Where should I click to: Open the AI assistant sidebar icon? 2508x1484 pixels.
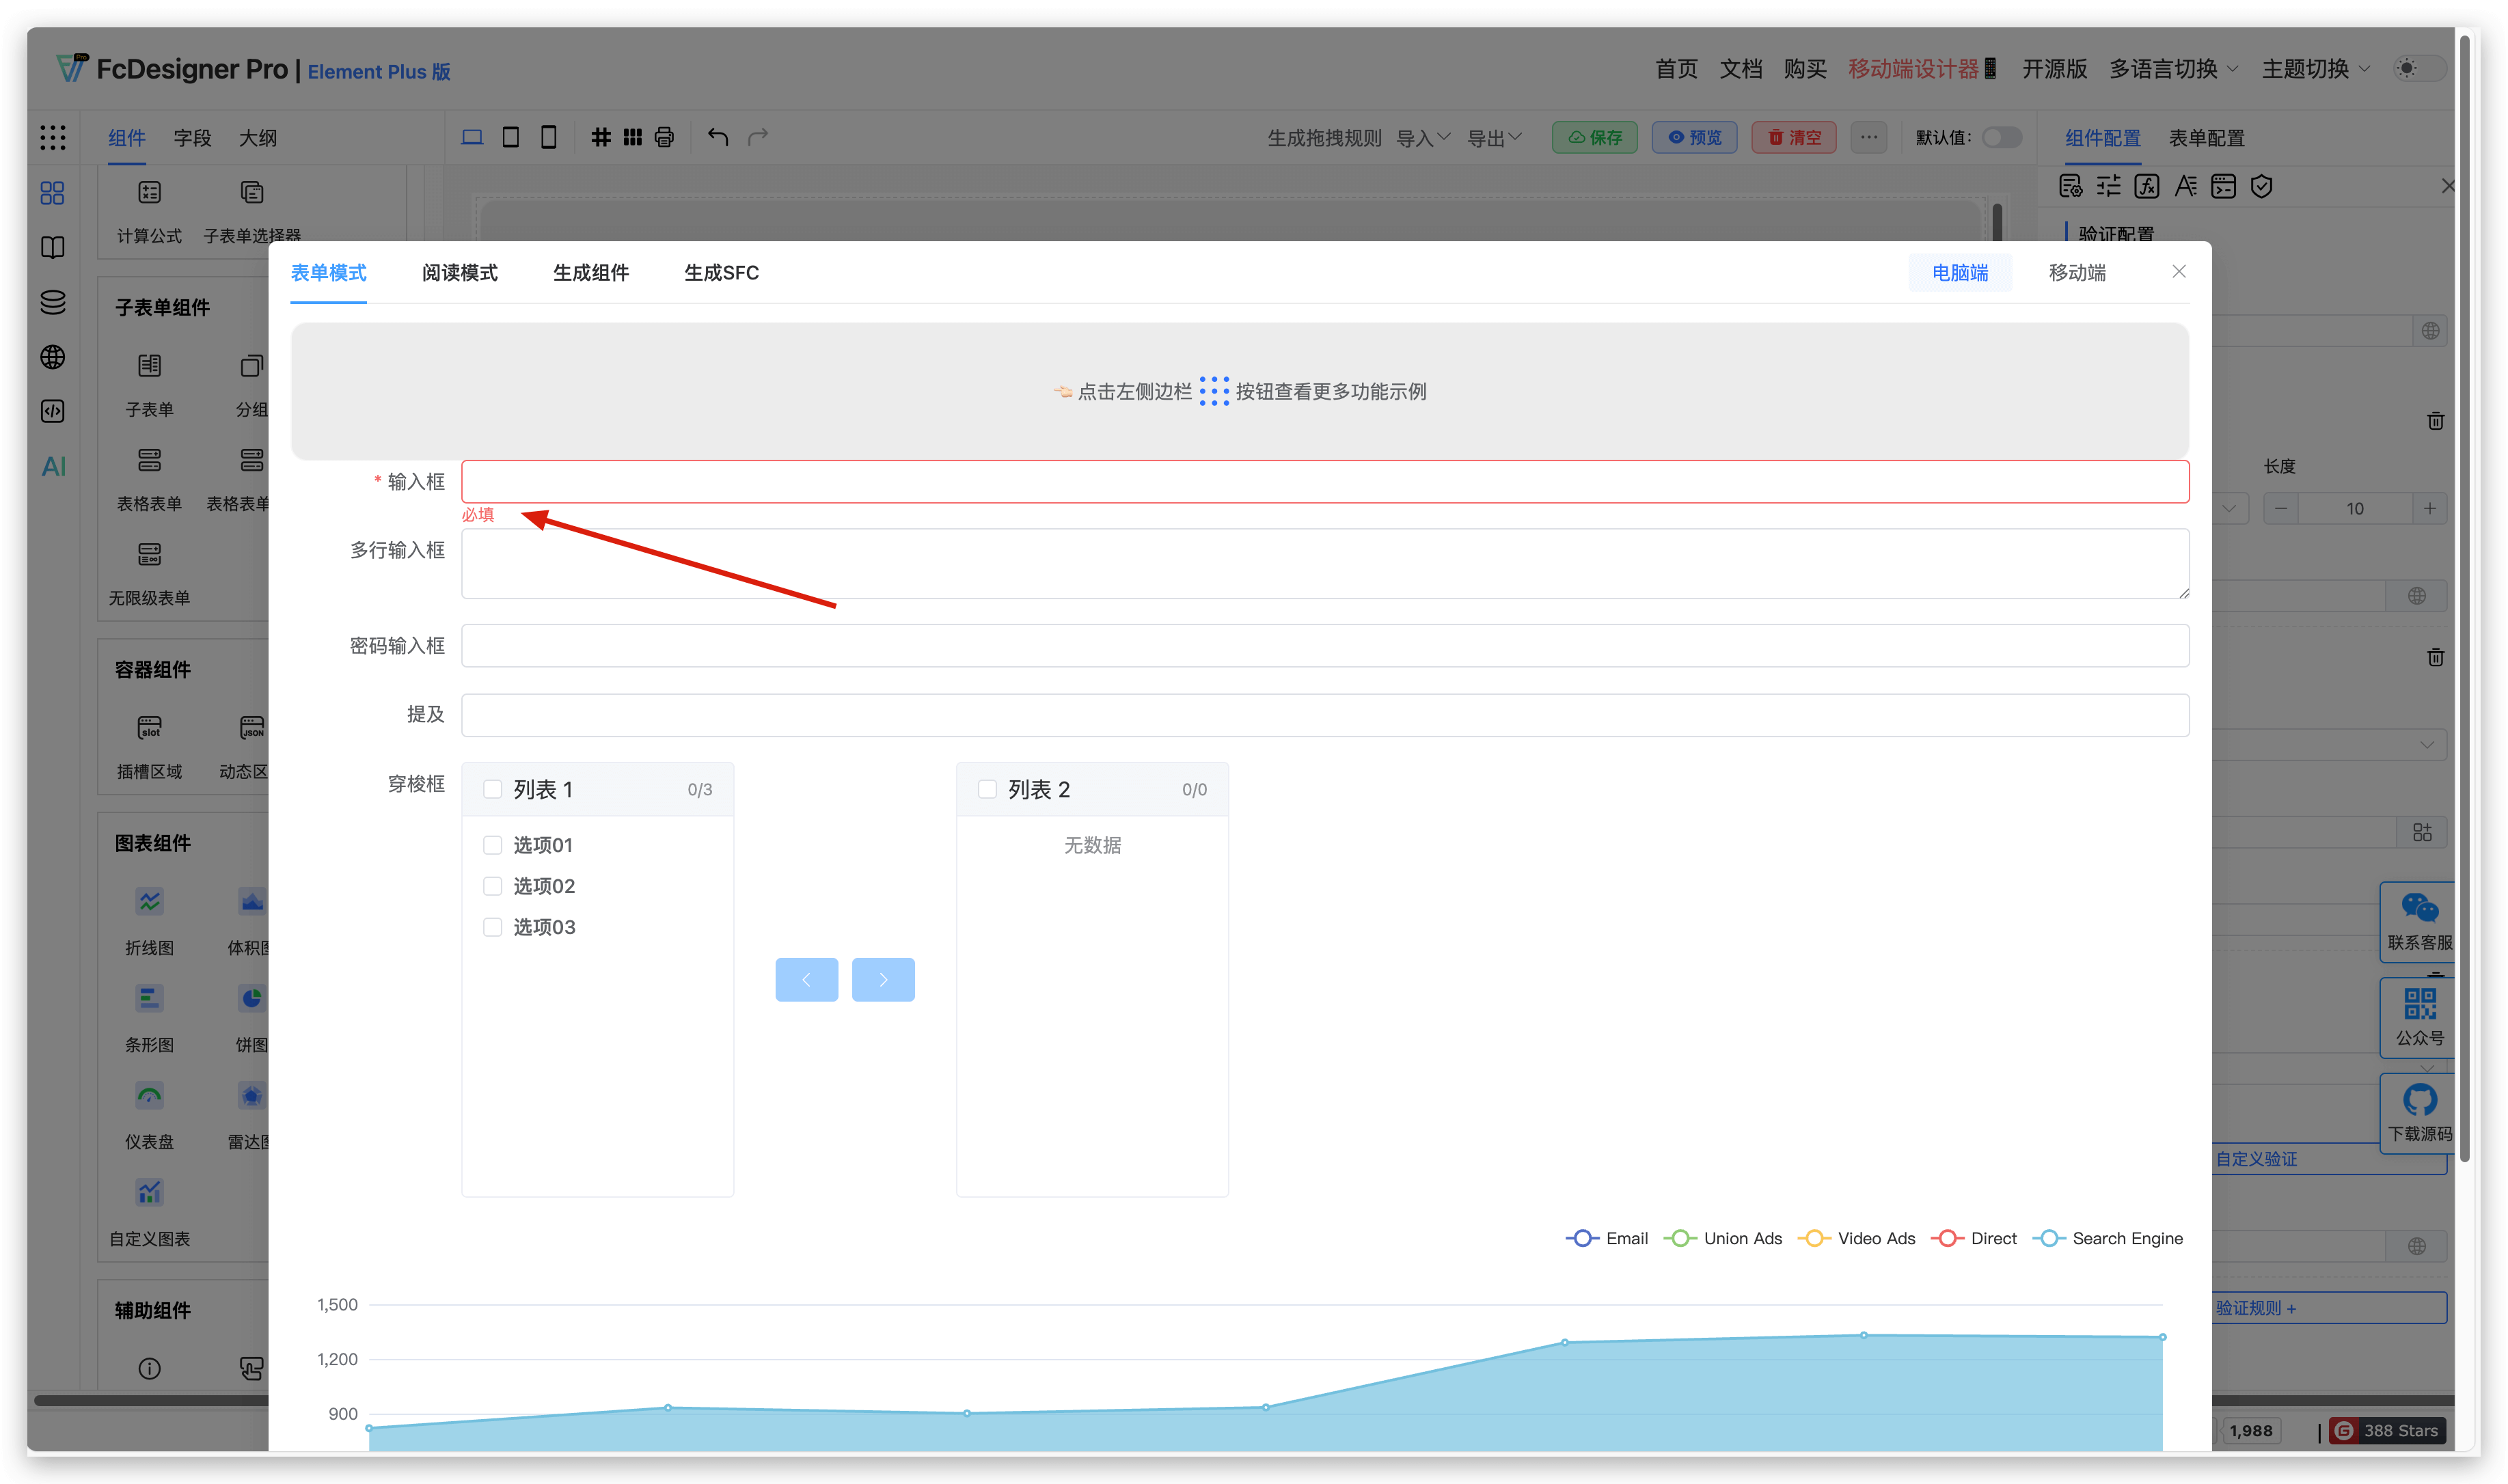tap(53, 467)
